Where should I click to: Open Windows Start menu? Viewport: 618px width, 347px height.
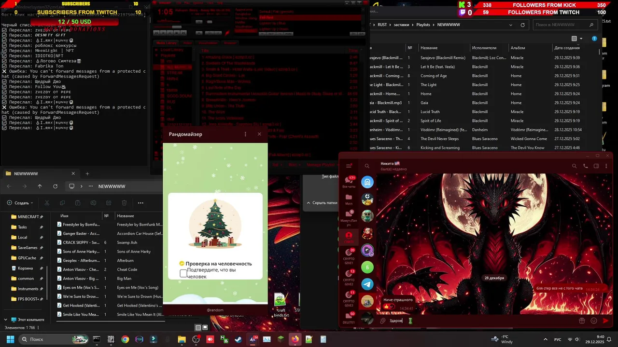(10, 339)
